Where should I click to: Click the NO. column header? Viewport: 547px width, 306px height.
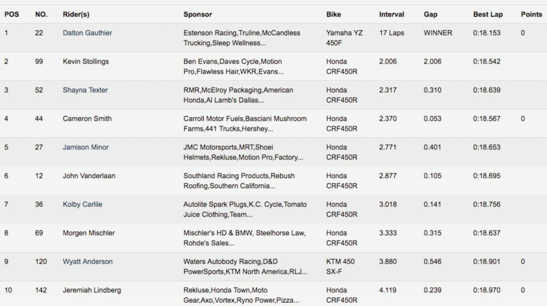click(x=41, y=14)
